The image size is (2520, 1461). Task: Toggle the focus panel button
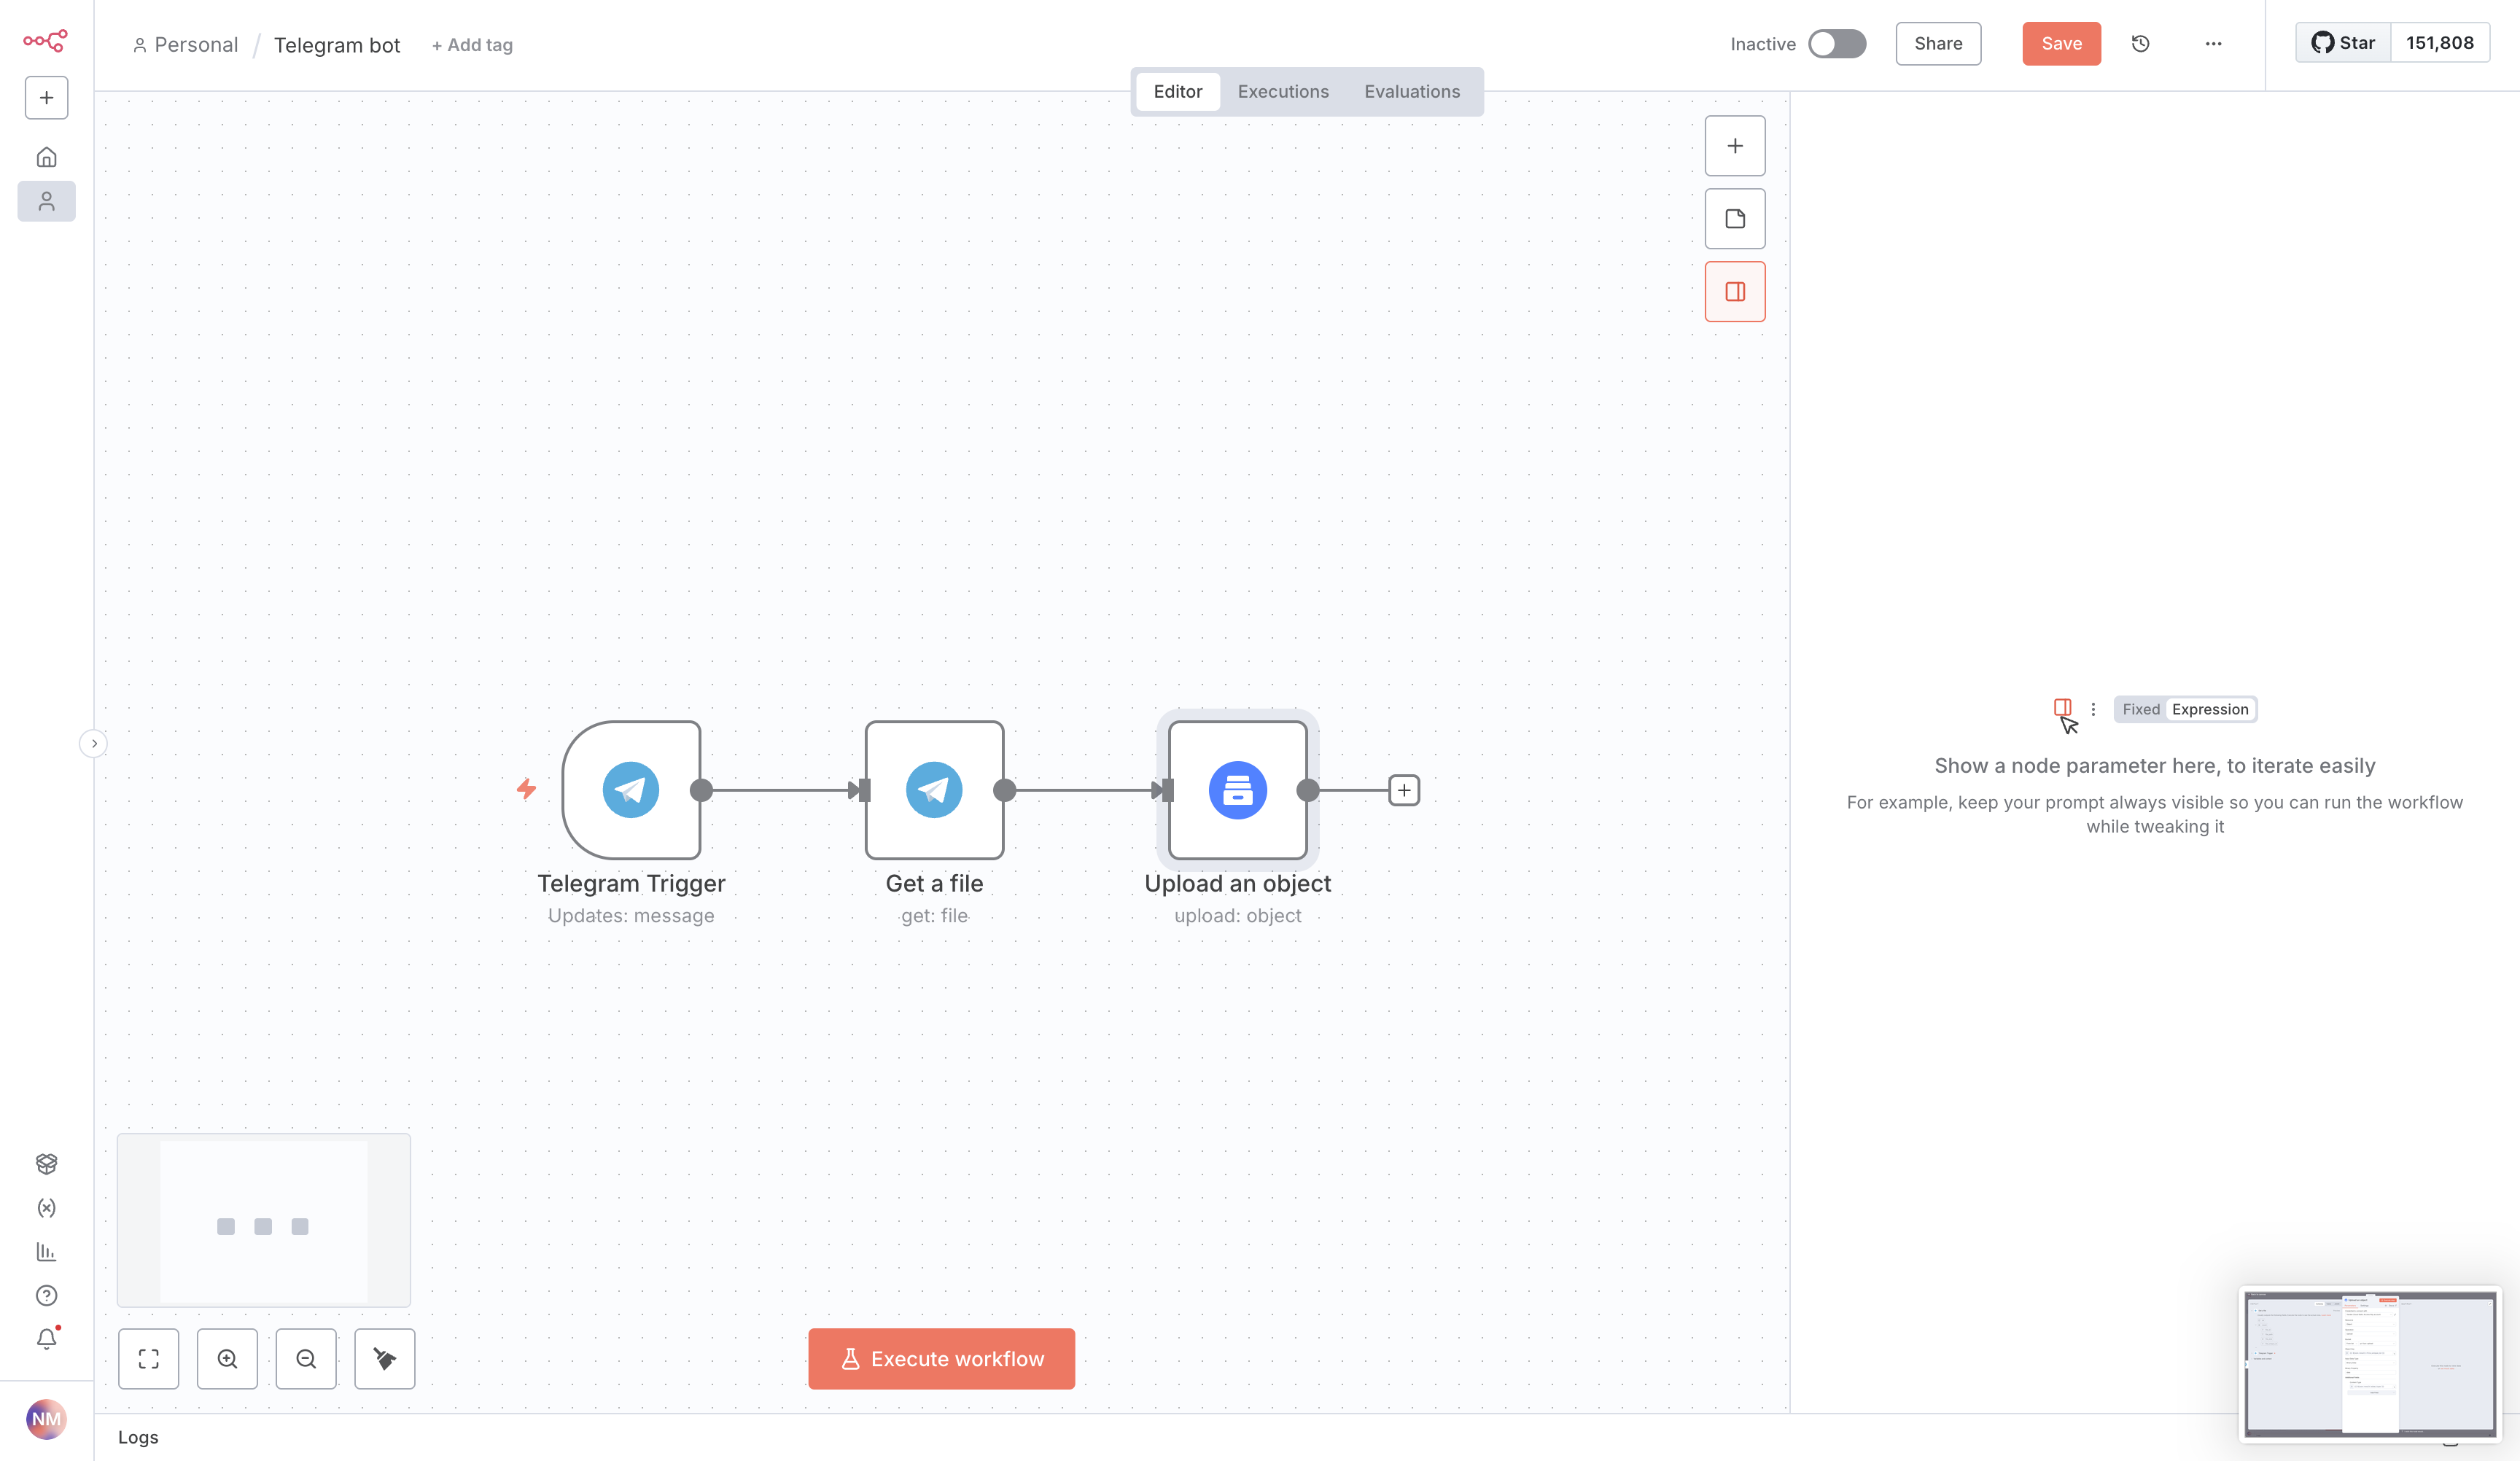point(1734,292)
